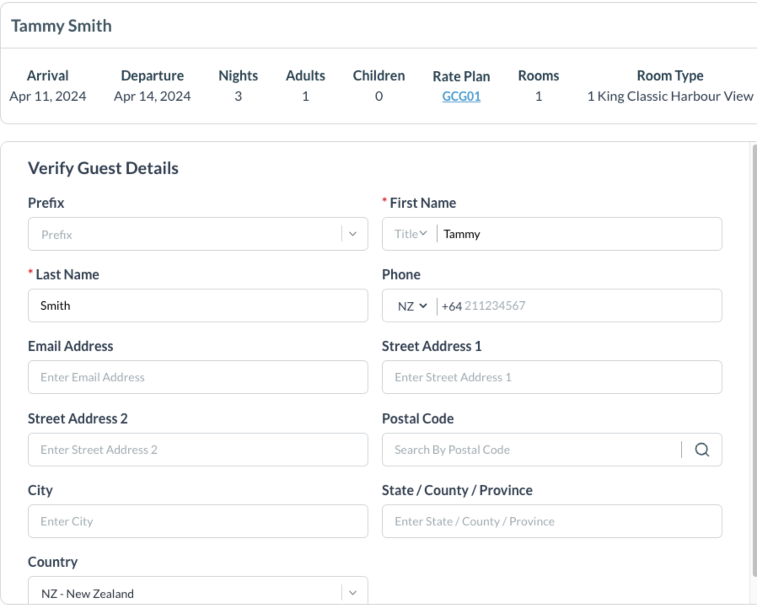Click the Tammy Smith guest name heading
757x611 pixels.
(62, 26)
